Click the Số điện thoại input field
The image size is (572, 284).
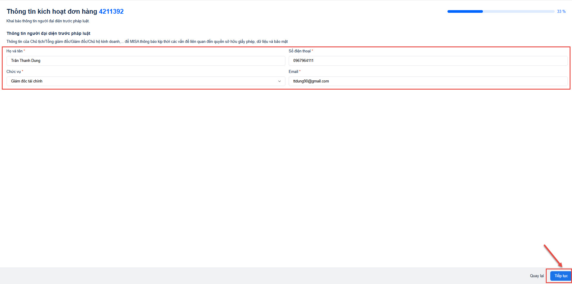point(428,61)
